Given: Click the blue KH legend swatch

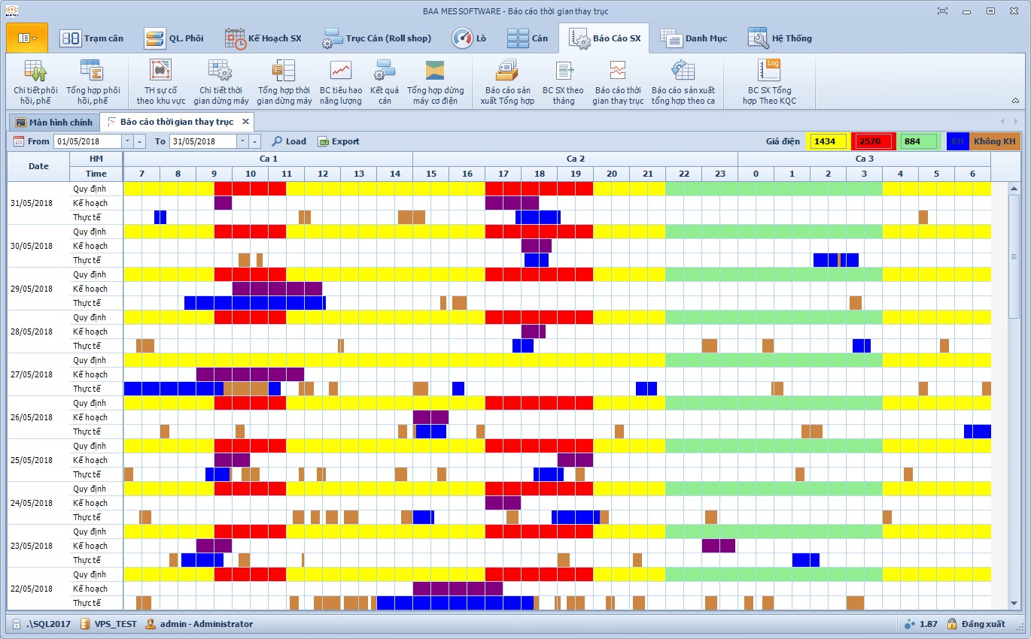Looking at the screenshot, I should [x=956, y=141].
